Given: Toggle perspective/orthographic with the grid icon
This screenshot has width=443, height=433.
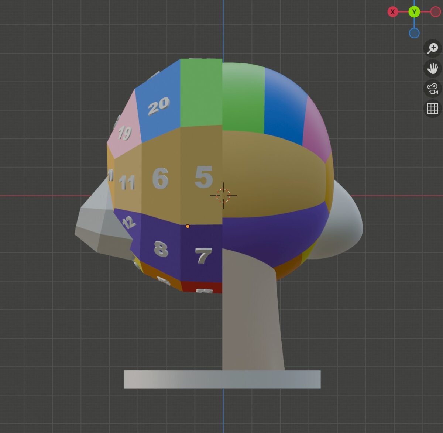Looking at the screenshot, I should (x=432, y=109).
